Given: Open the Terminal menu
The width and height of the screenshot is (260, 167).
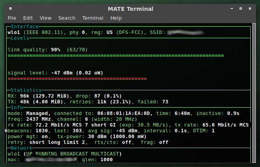Looking at the screenshot, I should 93,18.
